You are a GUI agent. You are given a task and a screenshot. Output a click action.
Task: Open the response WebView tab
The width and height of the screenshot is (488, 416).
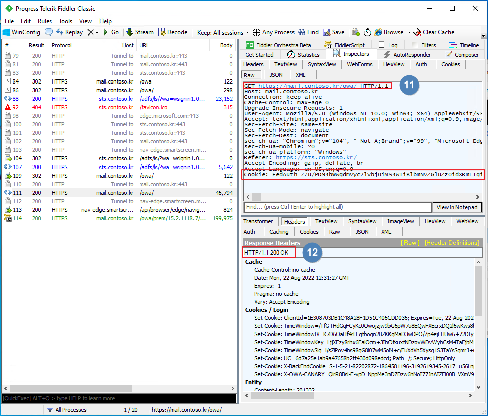[467, 221]
